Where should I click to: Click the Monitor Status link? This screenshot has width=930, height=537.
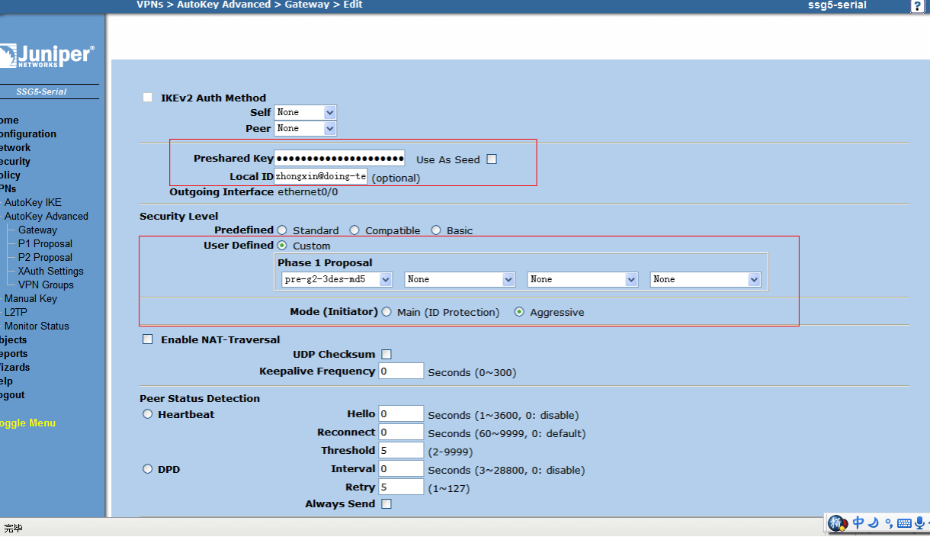(x=37, y=326)
